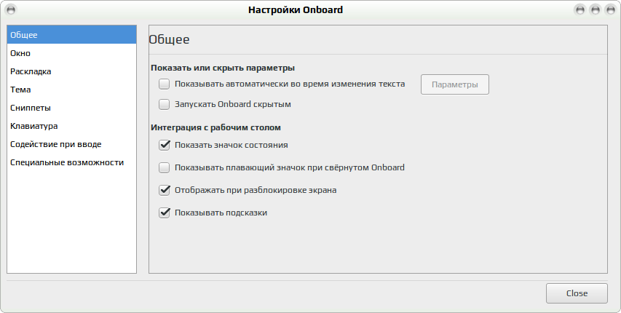Minimize the Настройки Onboard window
Image resolution: width=621 pixels, height=313 pixels.
point(580,9)
